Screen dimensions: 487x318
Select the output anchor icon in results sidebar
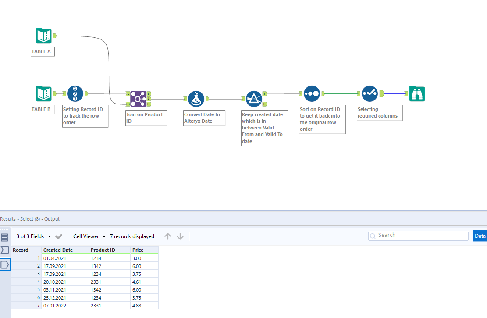4,264
